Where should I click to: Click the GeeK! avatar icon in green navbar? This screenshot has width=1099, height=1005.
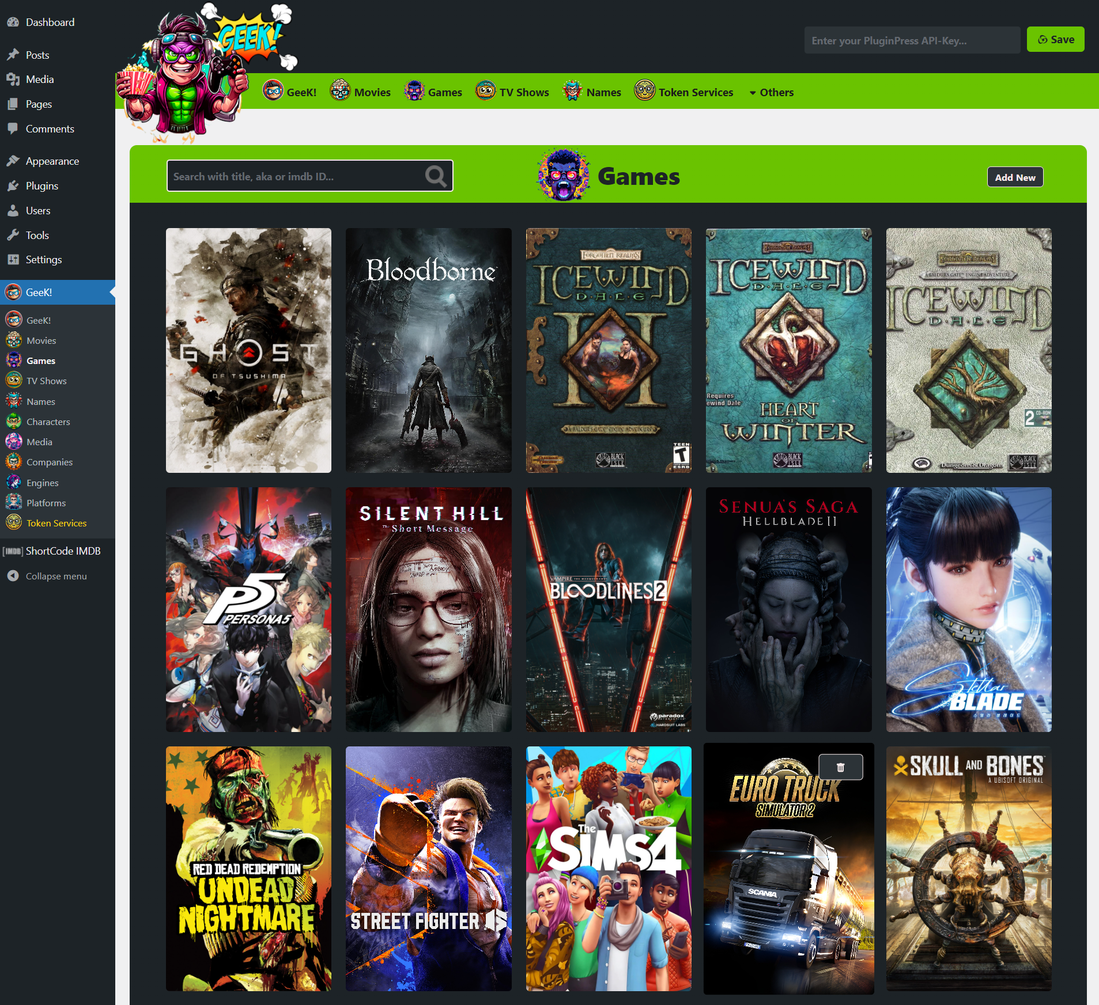click(x=273, y=91)
